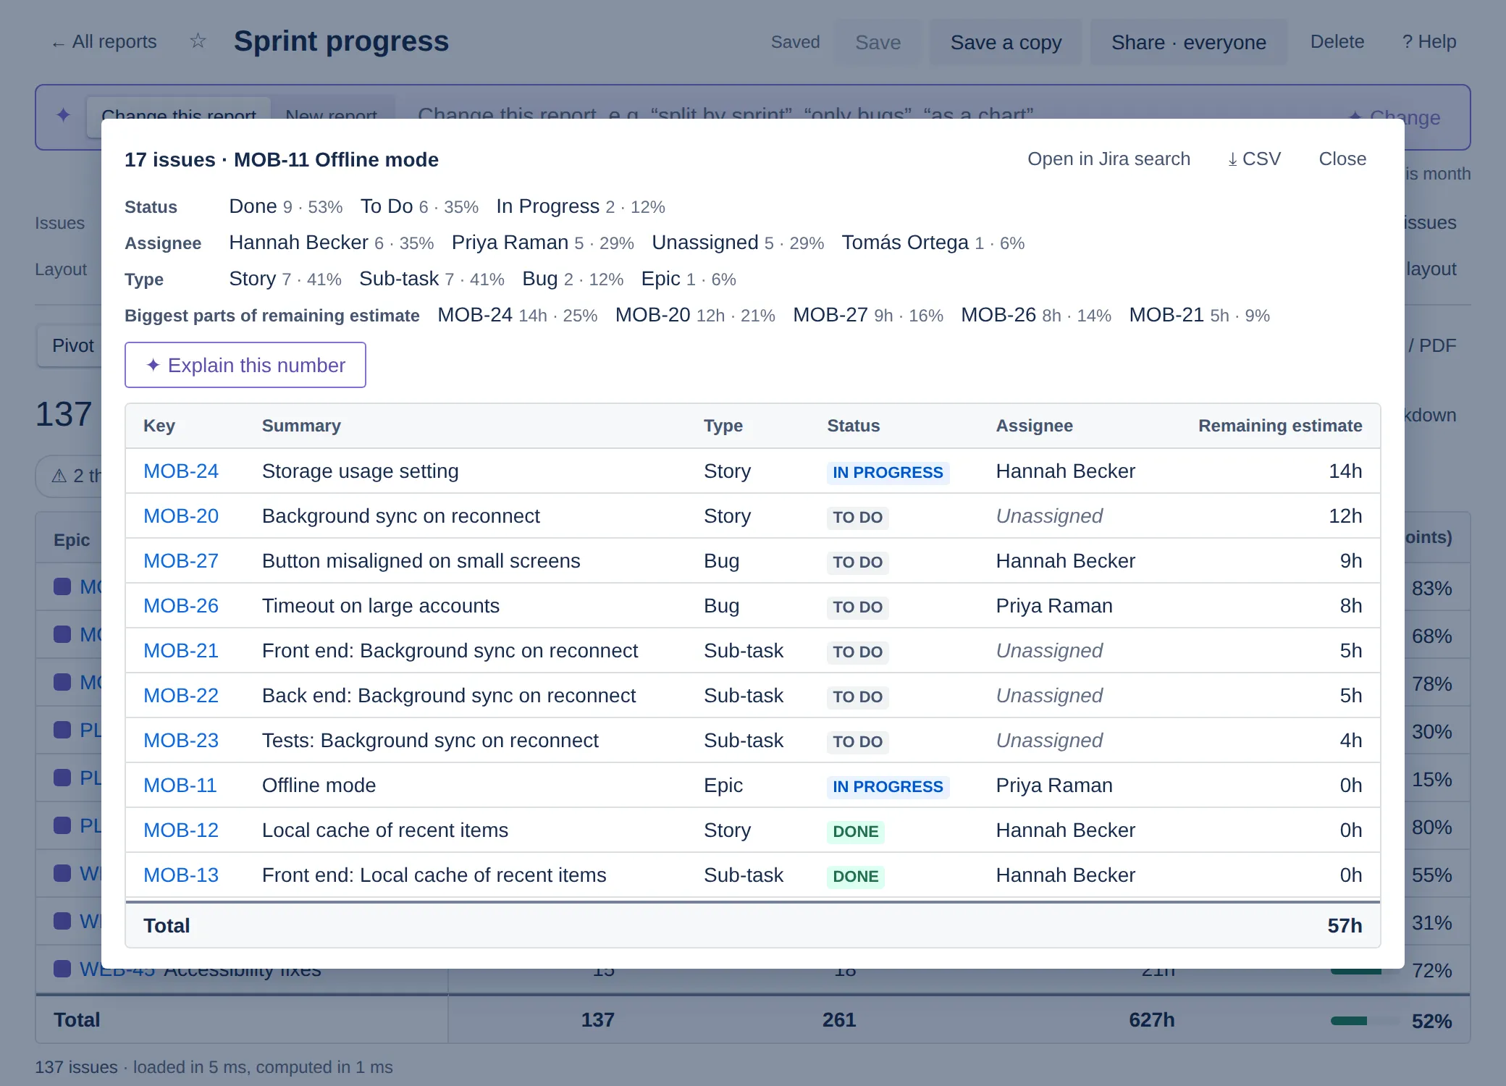Sort by Remaining estimate column header
The width and height of the screenshot is (1506, 1086).
tap(1280, 426)
